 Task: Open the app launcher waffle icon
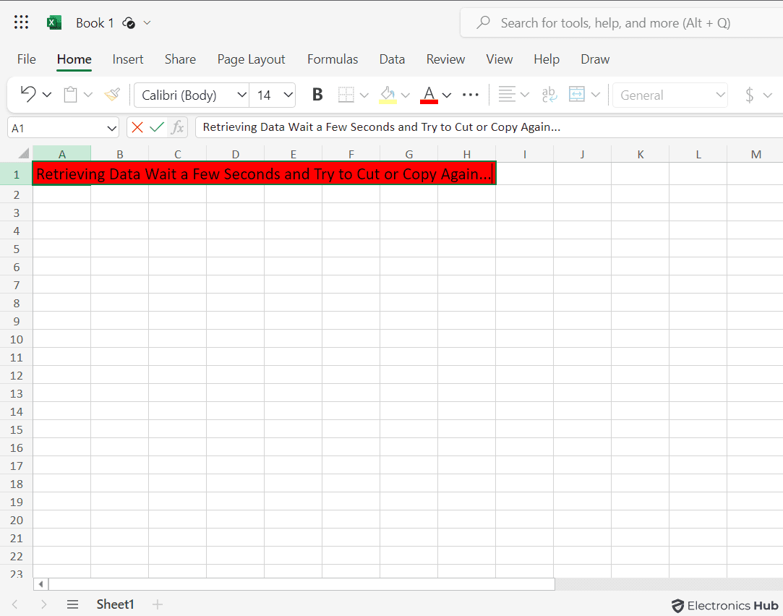click(x=21, y=22)
